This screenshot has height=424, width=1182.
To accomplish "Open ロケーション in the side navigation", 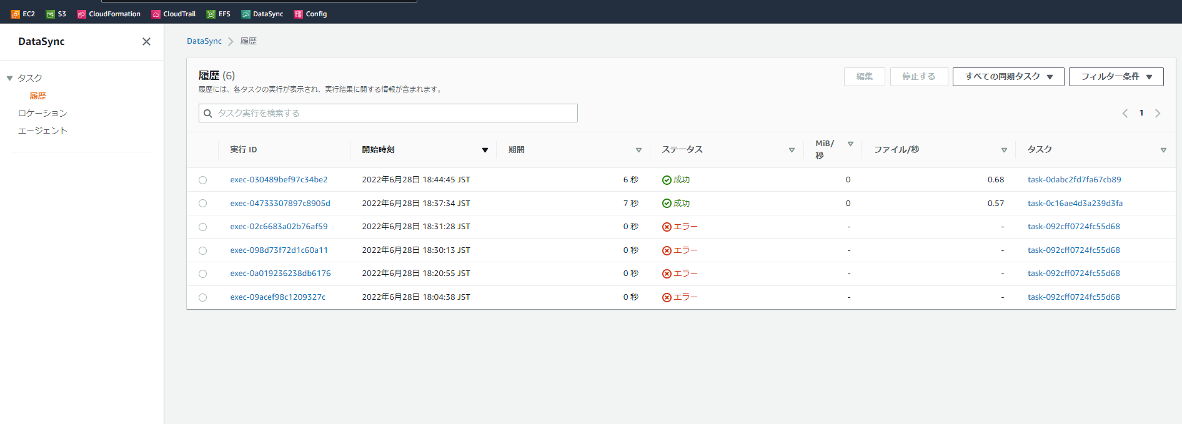I will [x=42, y=113].
